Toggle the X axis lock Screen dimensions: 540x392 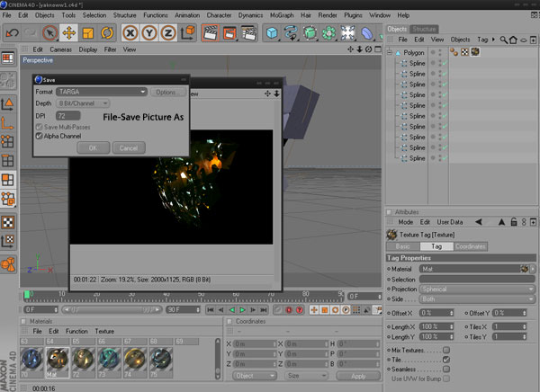click(130, 33)
